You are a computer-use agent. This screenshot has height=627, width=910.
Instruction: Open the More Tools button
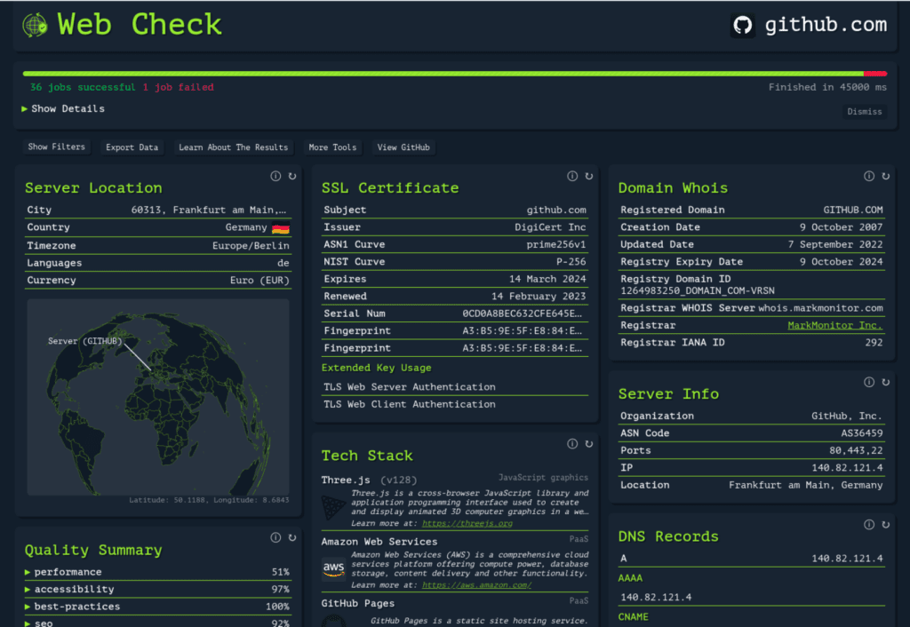(x=332, y=147)
